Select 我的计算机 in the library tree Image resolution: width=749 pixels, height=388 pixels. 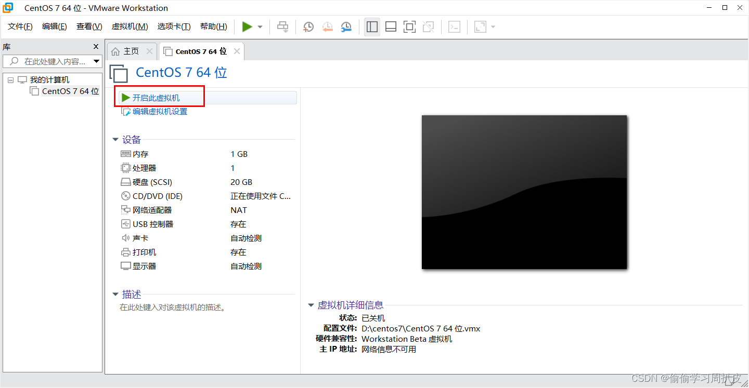49,80
